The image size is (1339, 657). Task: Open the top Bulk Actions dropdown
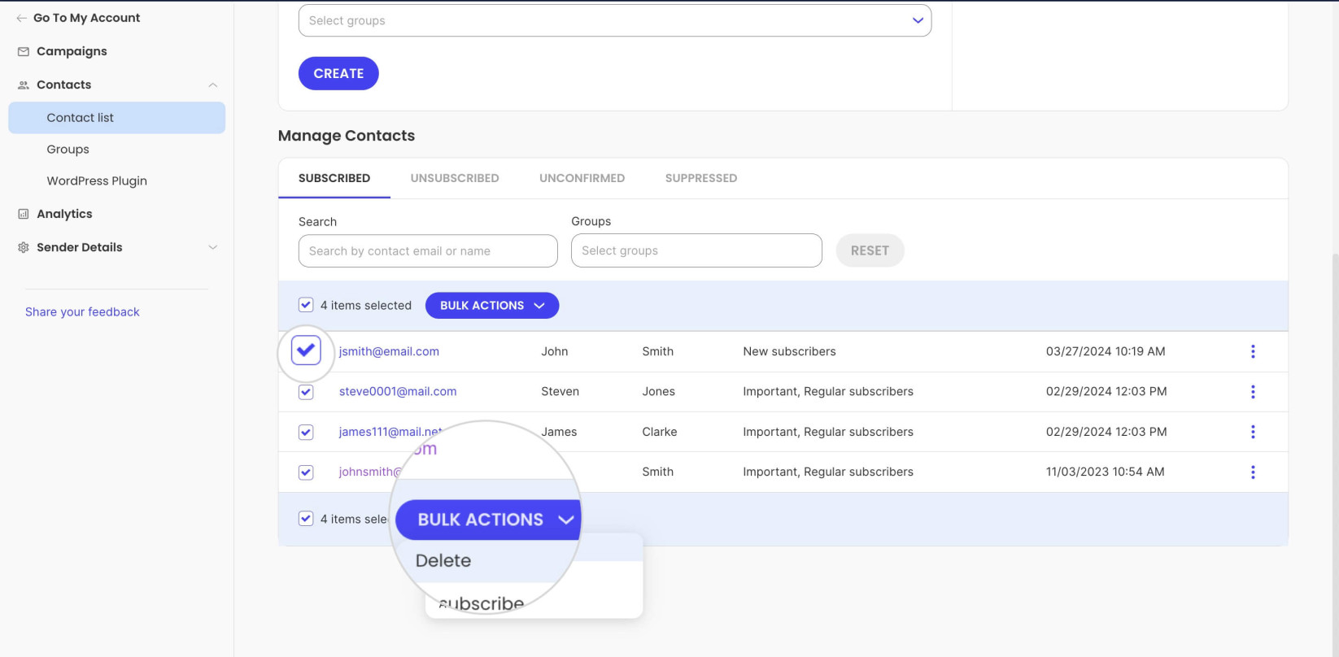click(x=492, y=305)
